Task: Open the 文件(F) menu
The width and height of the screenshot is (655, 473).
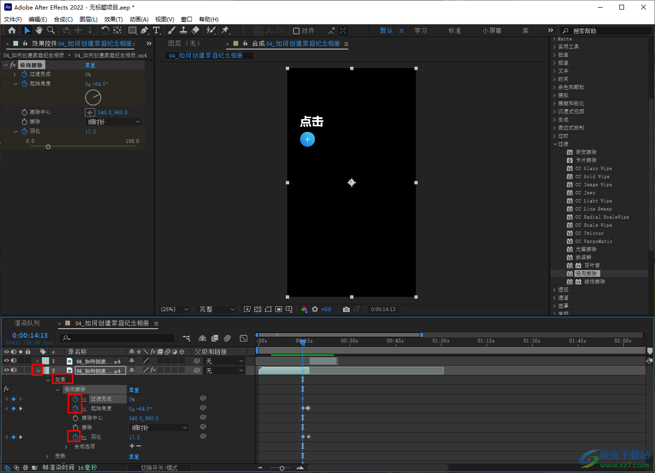Action: coord(13,20)
